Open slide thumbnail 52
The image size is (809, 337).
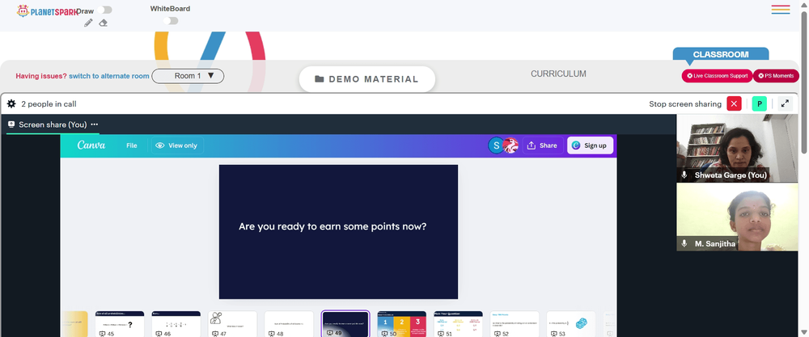(x=515, y=323)
